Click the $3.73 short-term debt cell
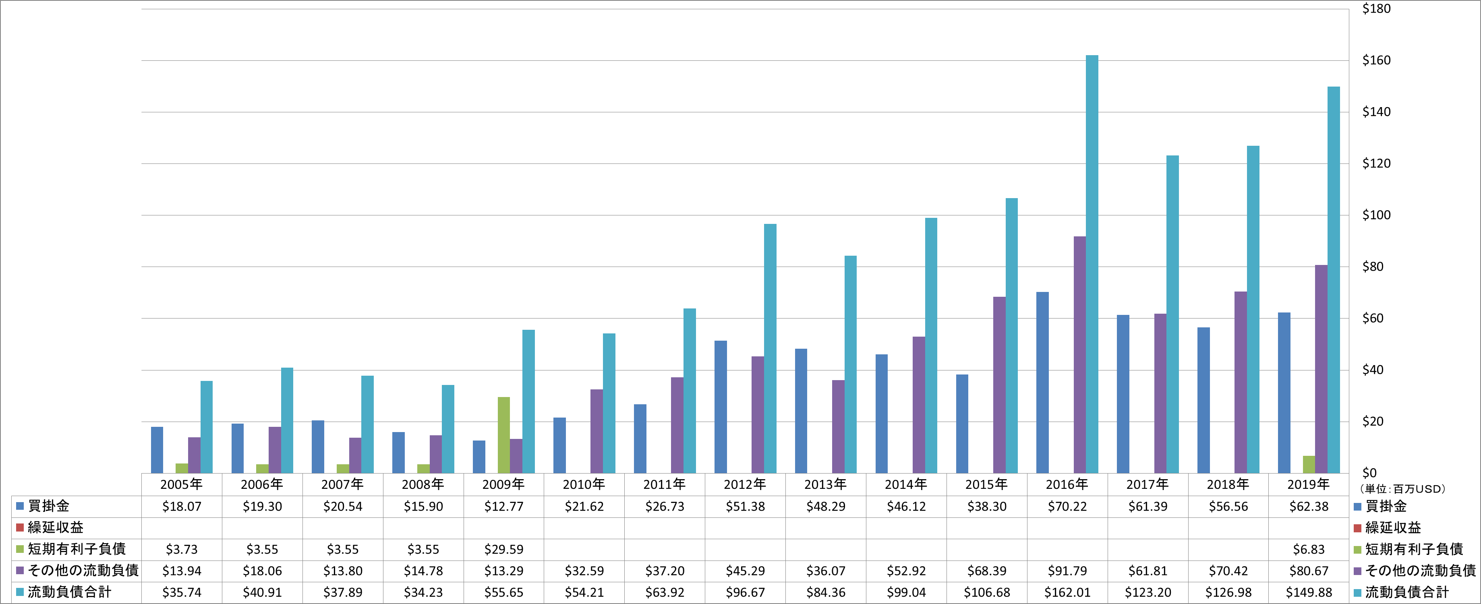 (182, 549)
